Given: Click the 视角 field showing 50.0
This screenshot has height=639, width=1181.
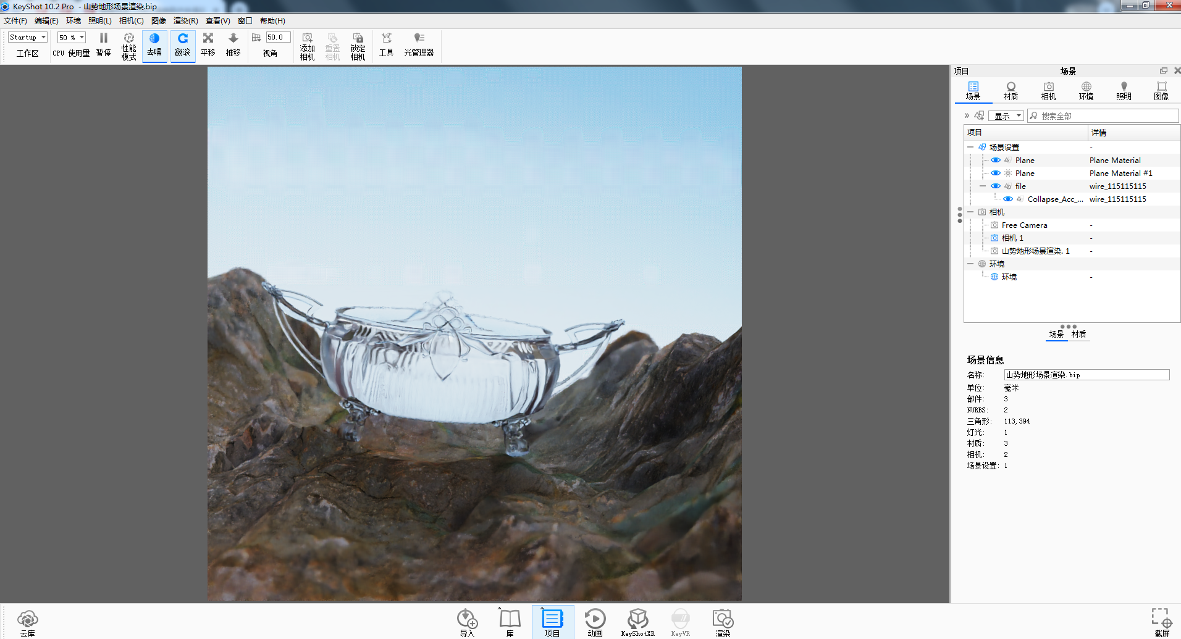Looking at the screenshot, I should click(x=278, y=38).
